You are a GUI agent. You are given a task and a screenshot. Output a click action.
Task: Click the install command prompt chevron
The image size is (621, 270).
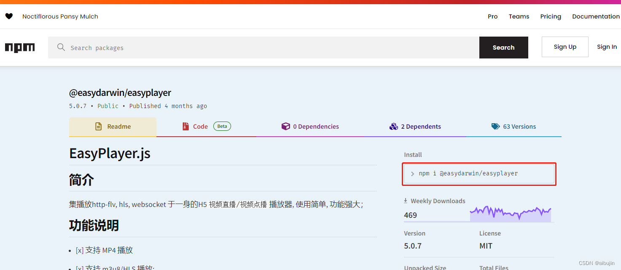coord(412,174)
